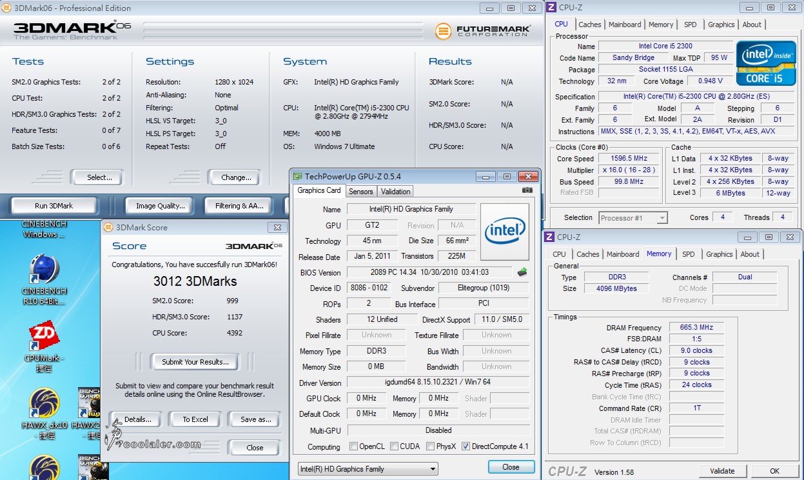The width and height of the screenshot is (804, 480).
Task: Open the CPUMark desktop shortcut
Action: click(x=44, y=346)
